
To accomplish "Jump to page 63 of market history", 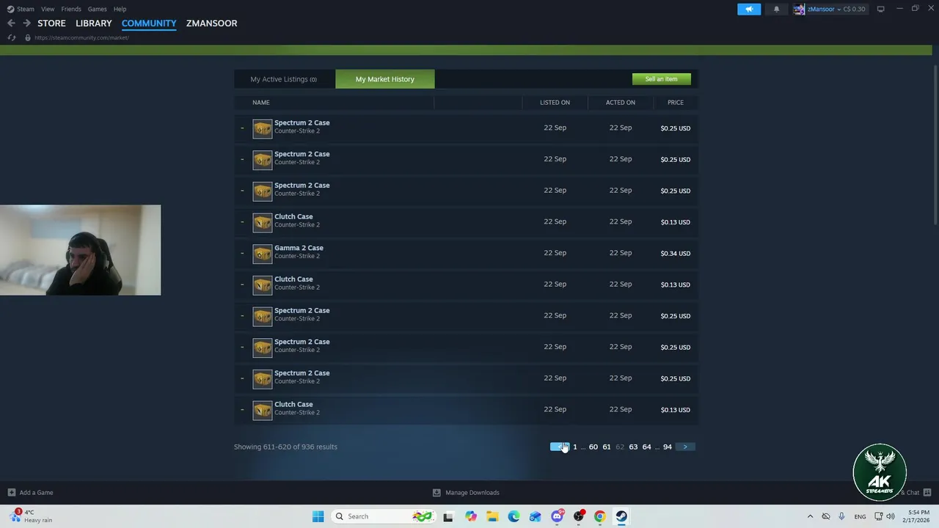I will [x=633, y=447].
